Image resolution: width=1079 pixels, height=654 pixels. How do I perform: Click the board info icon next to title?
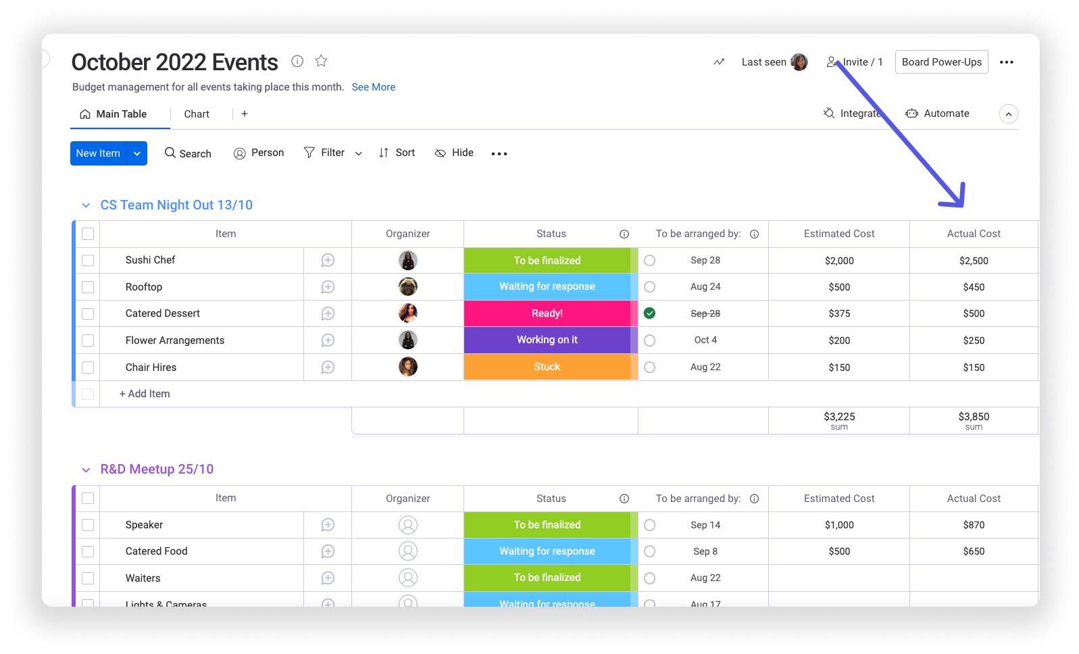click(297, 61)
